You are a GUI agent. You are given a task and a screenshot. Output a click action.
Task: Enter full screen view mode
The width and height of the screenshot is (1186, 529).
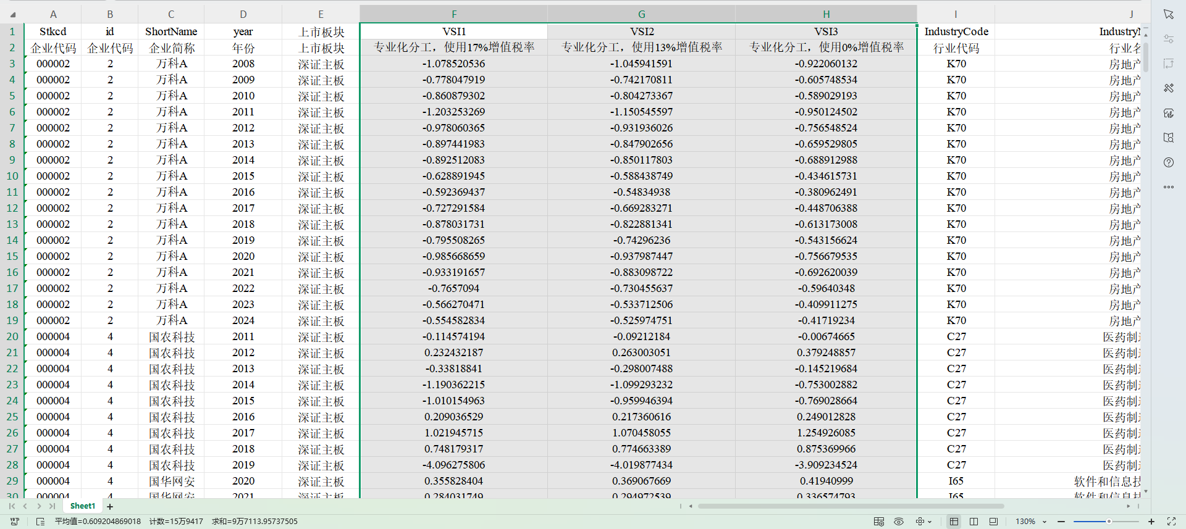click(x=1171, y=522)
